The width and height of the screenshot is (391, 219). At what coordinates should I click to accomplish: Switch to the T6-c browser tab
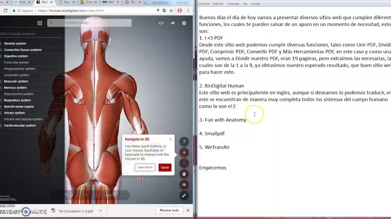[133, 2]
